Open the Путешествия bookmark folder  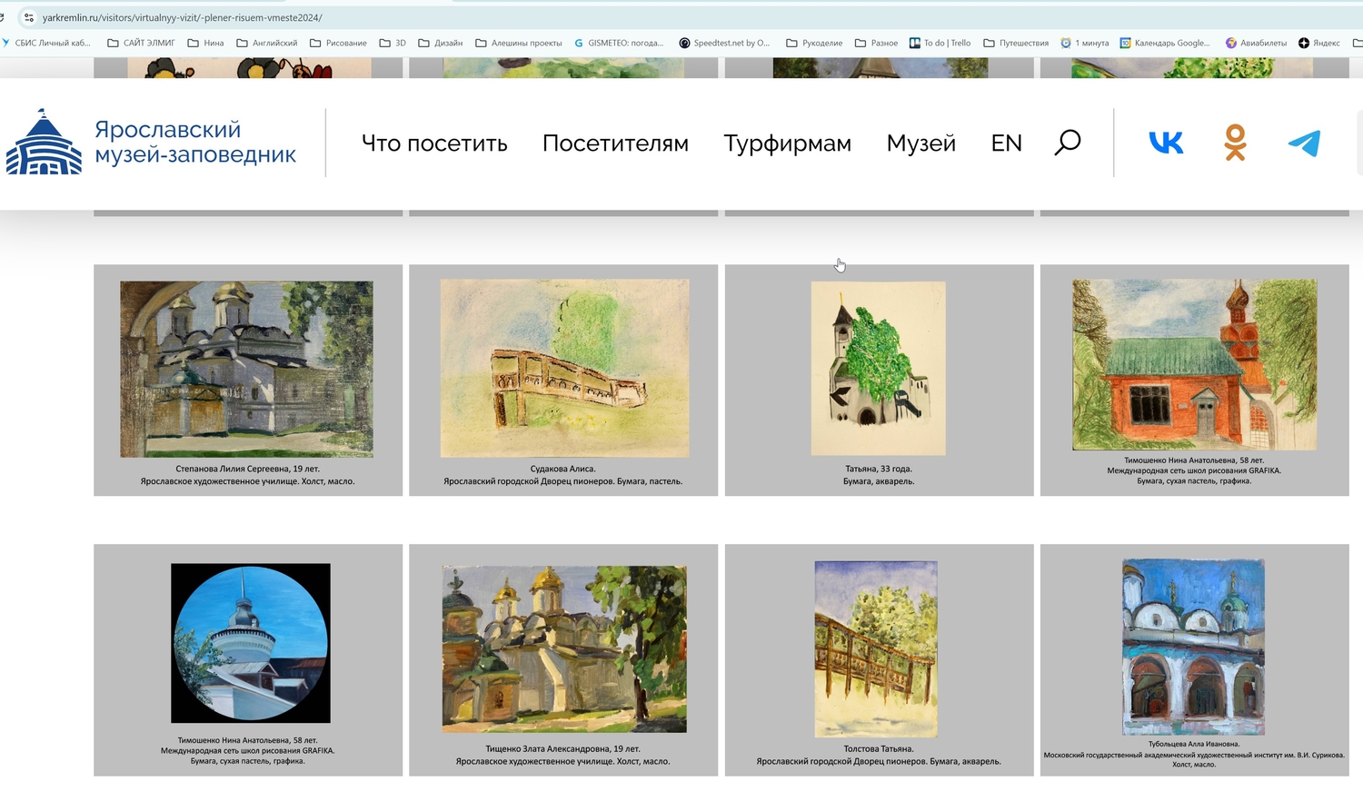[x=1016, y=43]
